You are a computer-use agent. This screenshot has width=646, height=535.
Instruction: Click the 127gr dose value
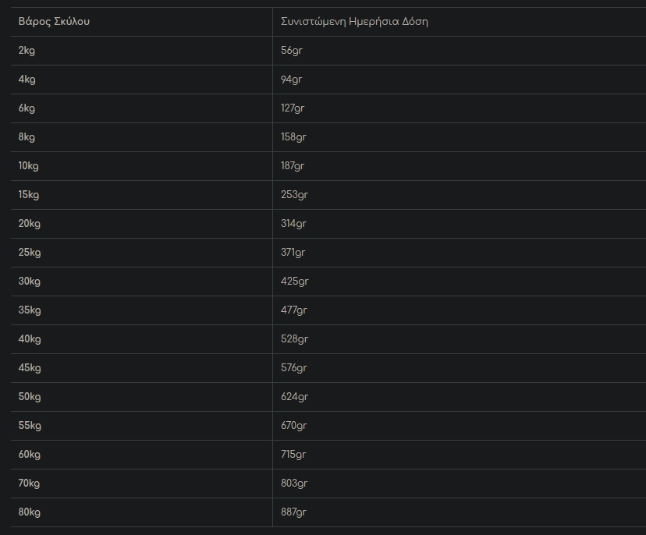point(293,108)
